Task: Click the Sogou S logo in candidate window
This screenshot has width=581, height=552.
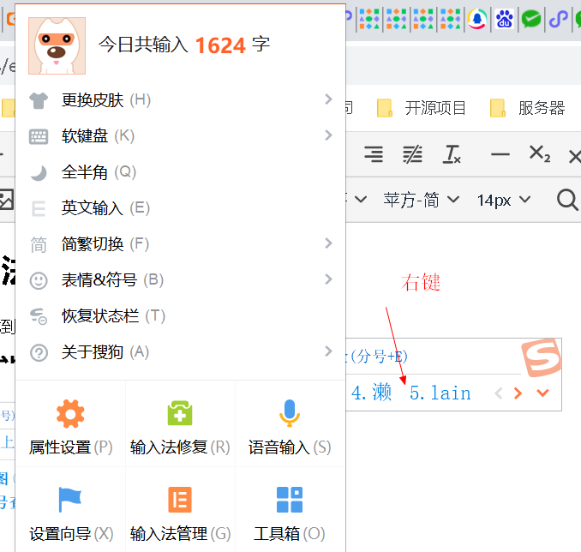Action: [542, 357]
